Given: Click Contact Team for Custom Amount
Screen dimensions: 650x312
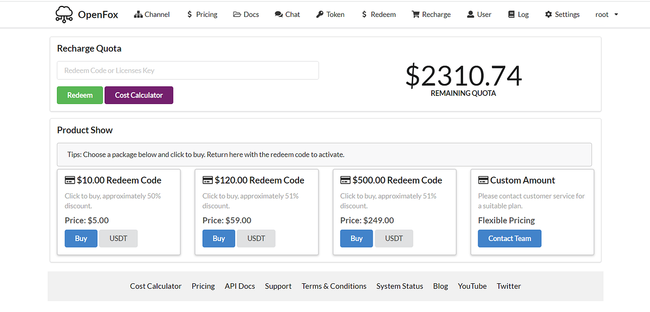Looking at the screenshot, I should coord(509,238).
